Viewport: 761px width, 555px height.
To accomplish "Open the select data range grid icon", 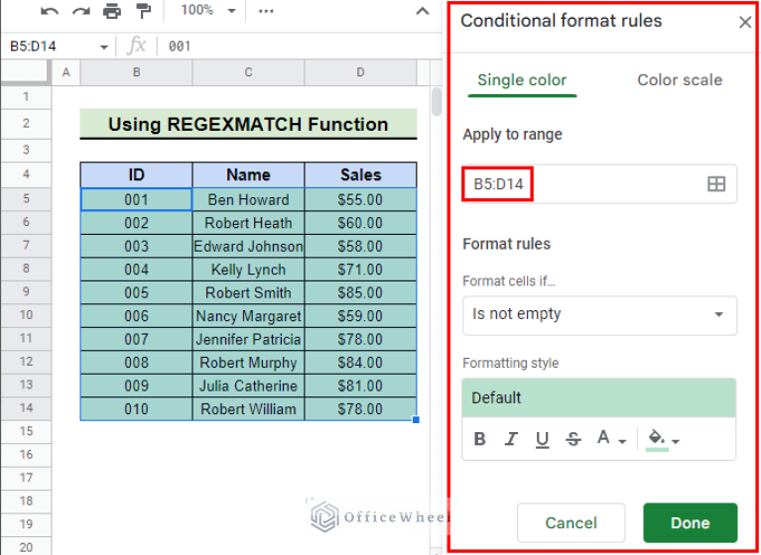I will (x=715, y=184).
